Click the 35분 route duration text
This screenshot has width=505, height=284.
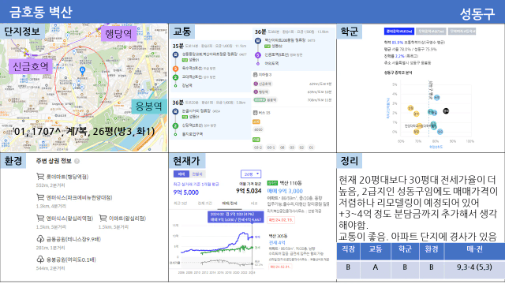point(178,46)
